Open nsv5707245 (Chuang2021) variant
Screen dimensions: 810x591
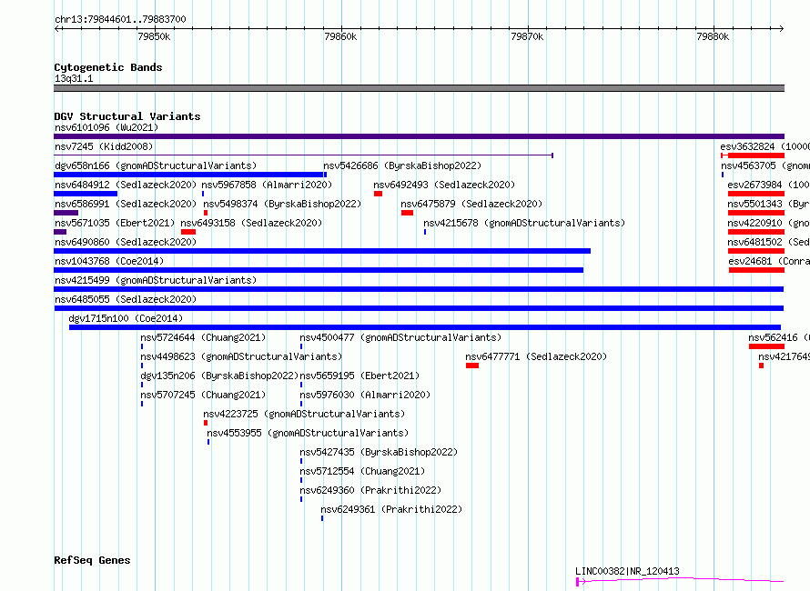[x=203, y=395]
